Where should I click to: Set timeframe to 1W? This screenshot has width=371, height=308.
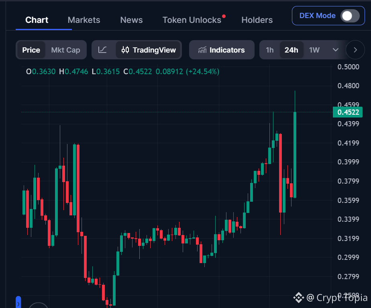coord(314,50)
